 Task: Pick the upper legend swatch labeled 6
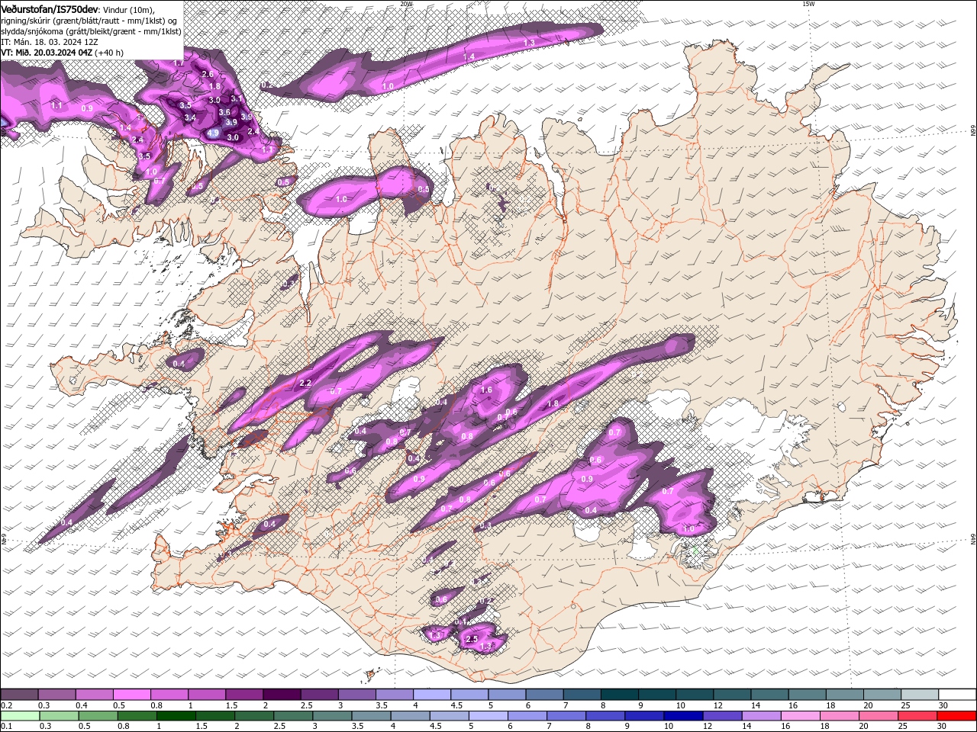(x=545, y=695)
